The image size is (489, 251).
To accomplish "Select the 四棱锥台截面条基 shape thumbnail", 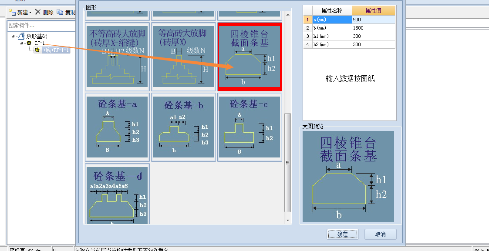I will click(250, 56).
